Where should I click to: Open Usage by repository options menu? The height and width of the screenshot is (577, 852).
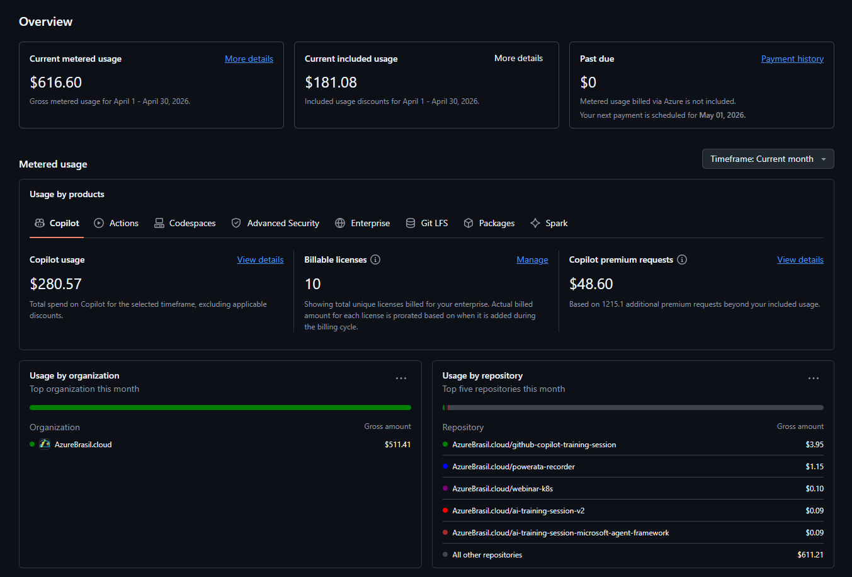coord(814,378)
